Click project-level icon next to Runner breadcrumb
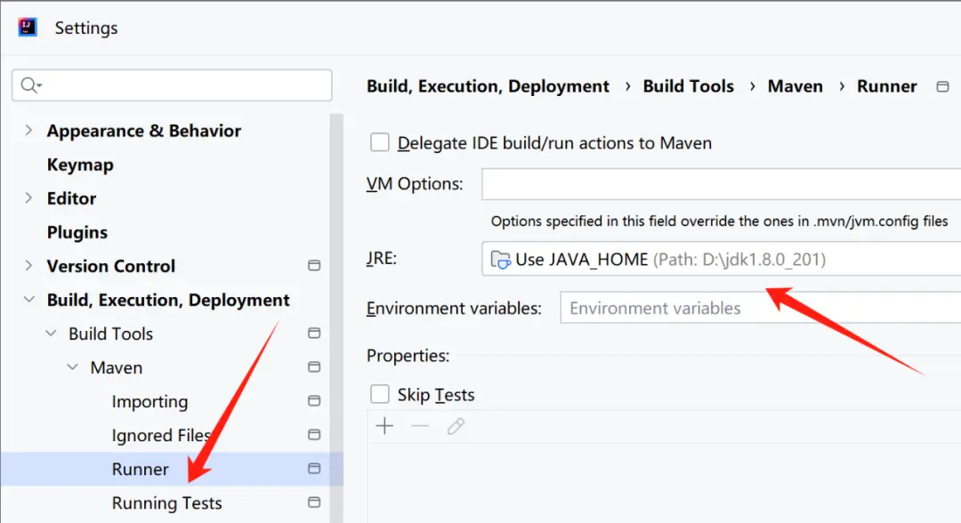Image resolution: width=961 pixels, height=523 pixels. point(942,86)
